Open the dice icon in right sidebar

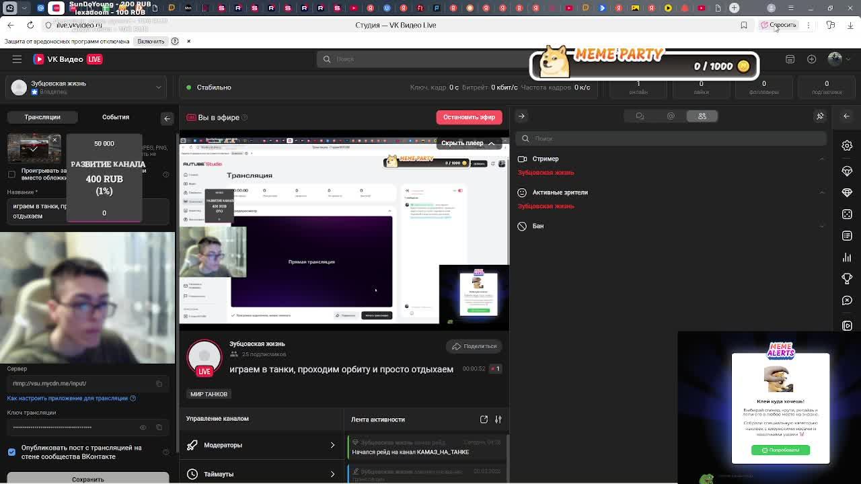(x=847, y=214)
